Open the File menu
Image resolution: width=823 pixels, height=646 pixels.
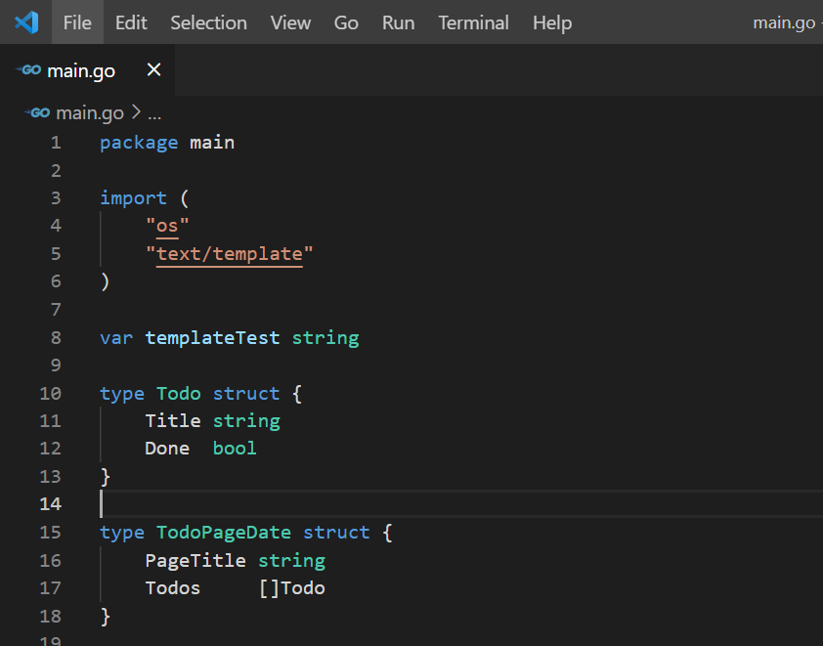click(77, 22)
